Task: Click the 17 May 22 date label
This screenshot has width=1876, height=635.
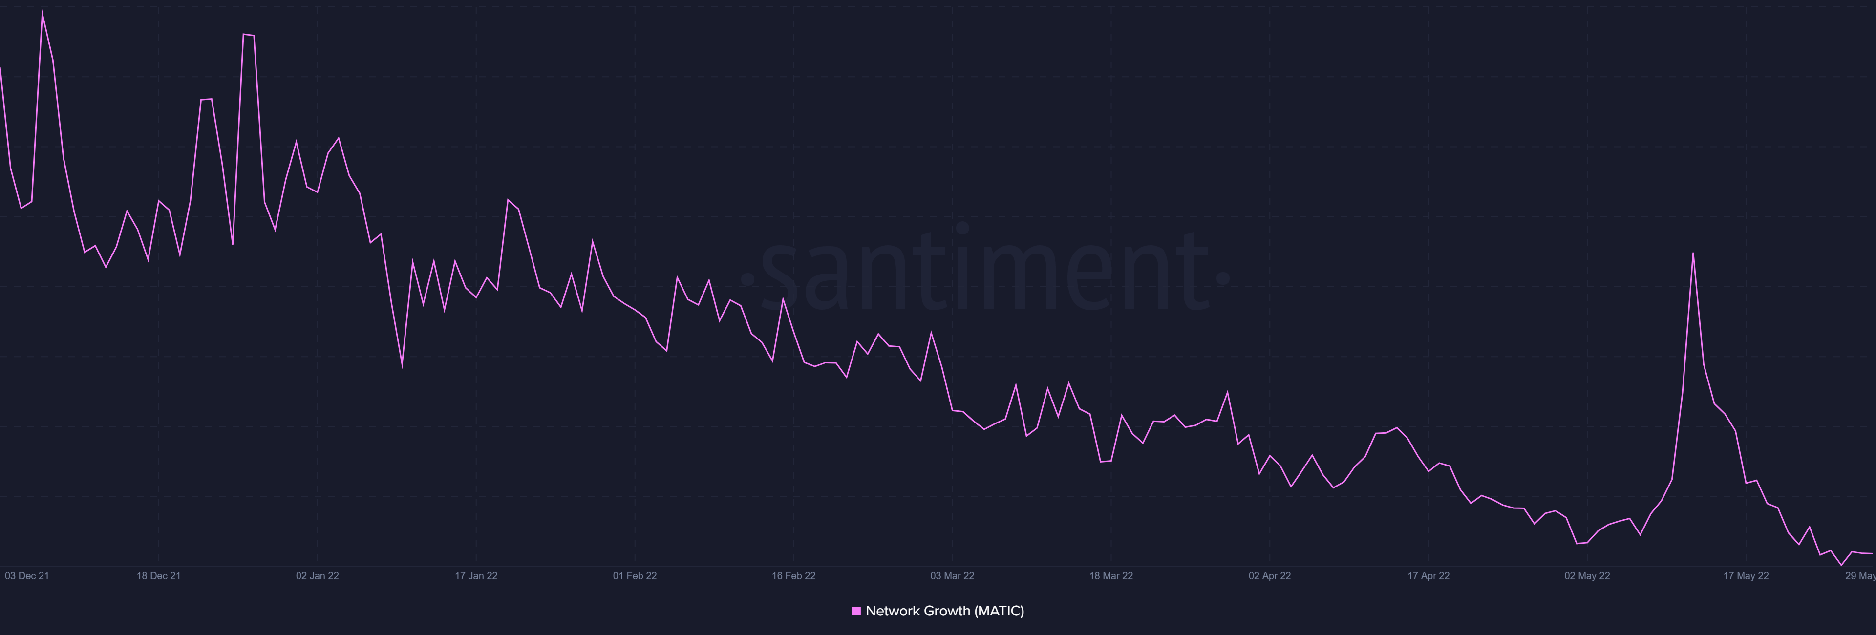Action: (x=1746, y=576)
